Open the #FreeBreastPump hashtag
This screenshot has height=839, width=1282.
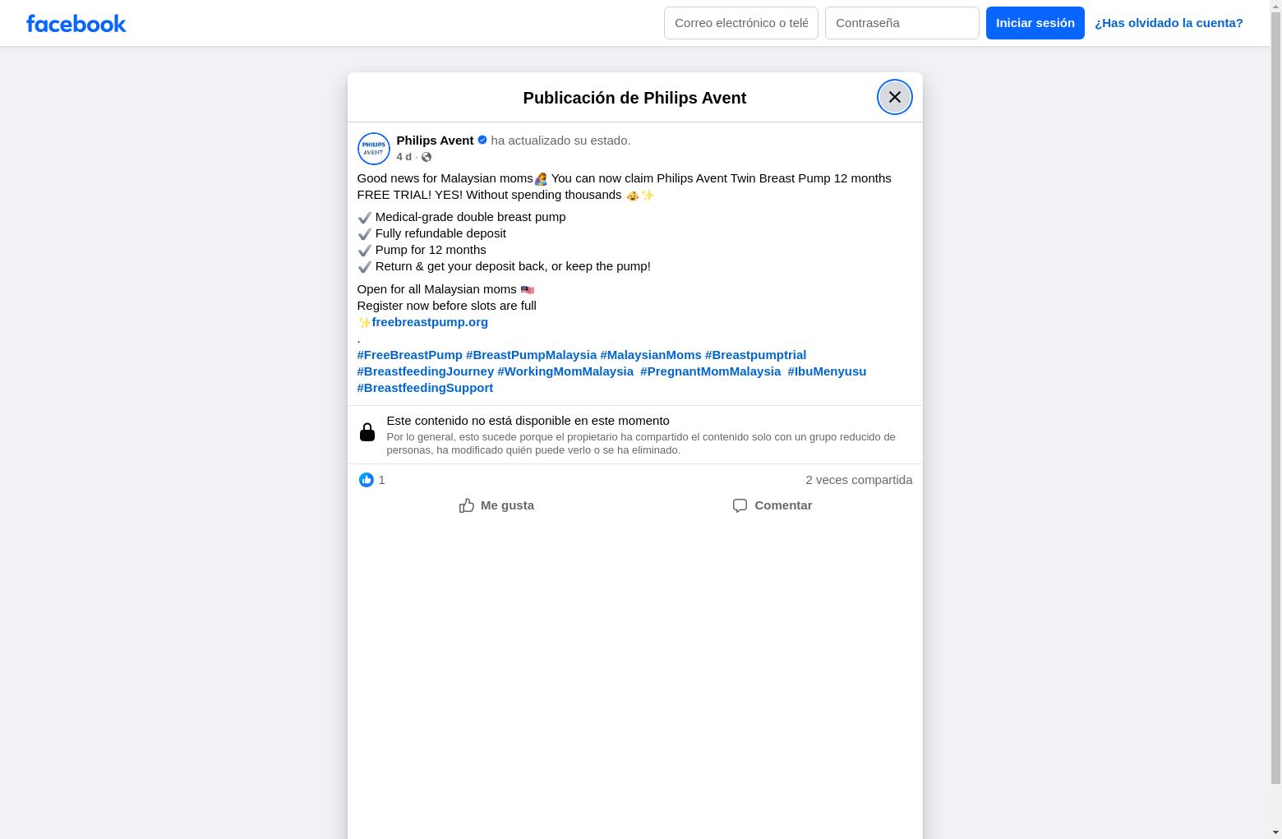point(410,355)
